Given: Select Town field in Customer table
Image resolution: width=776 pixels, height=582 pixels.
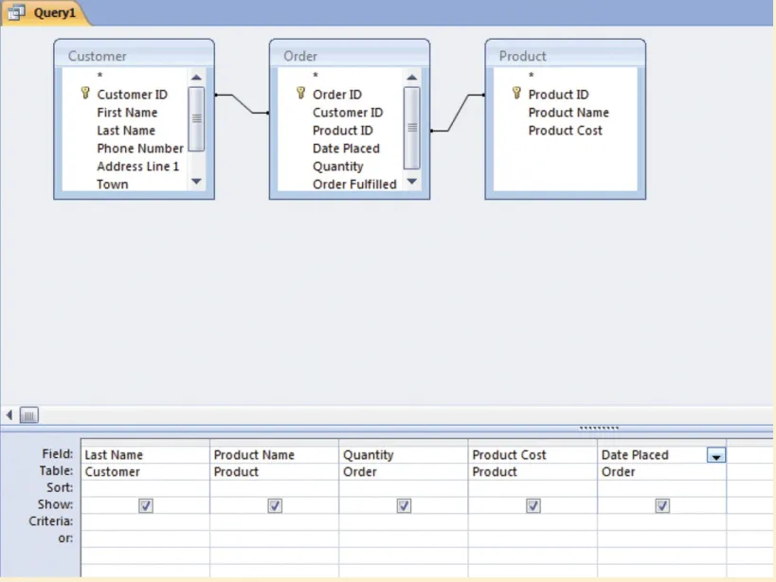Looking at the screenshot, I should point(113,184).
